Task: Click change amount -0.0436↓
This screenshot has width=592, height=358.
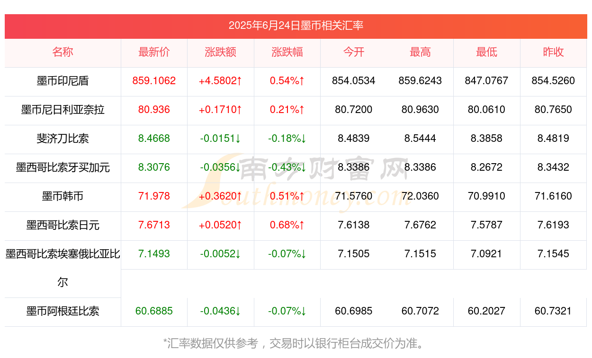Action: coord(220,311)
